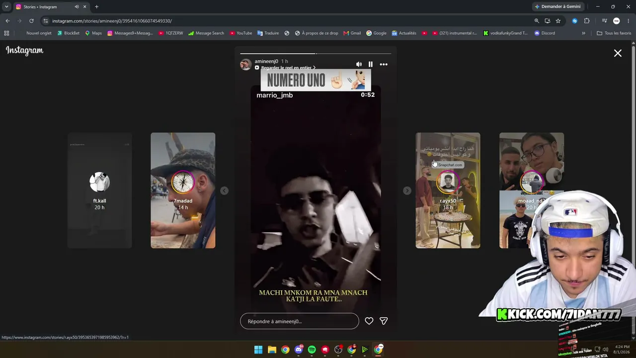Click the install-app icon in address bar
Screen dimensions: 636x358
click(x=547, y=21)
